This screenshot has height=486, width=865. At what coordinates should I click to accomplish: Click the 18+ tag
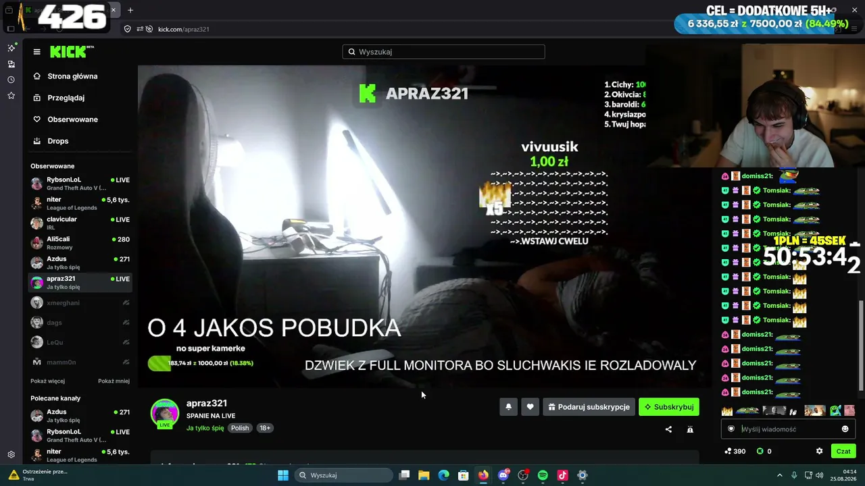click(265, 428)
